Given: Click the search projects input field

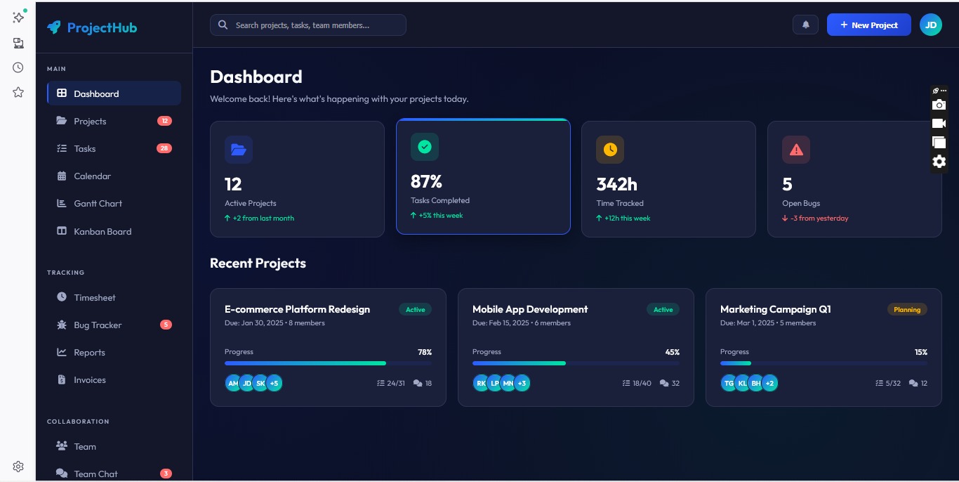Looking at the screenshot, I should [309, 25].
